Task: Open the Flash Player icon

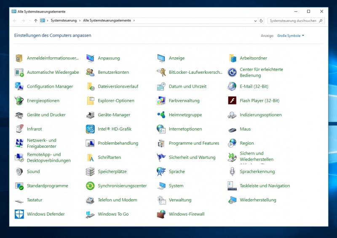Action: click(232, 100)
